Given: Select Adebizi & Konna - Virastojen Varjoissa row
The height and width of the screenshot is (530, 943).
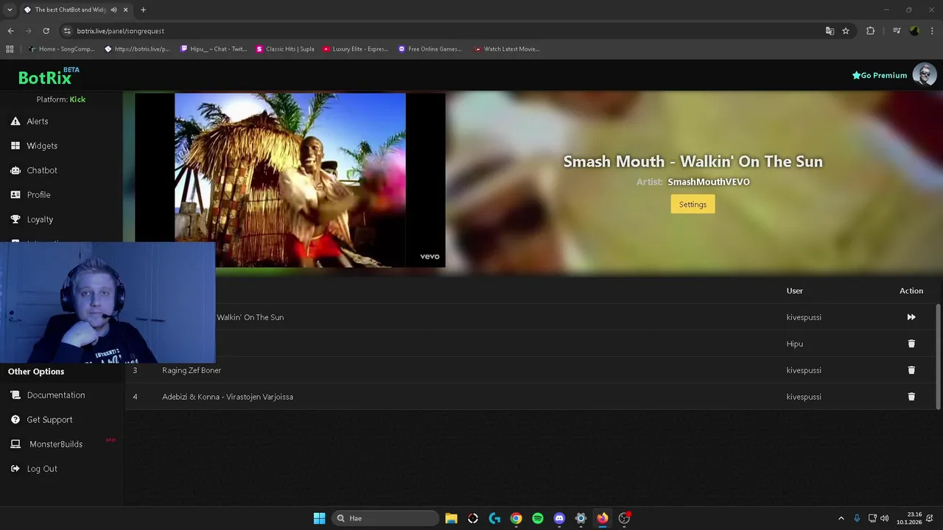Looking at the screenshot, I should tap(530, 397).
